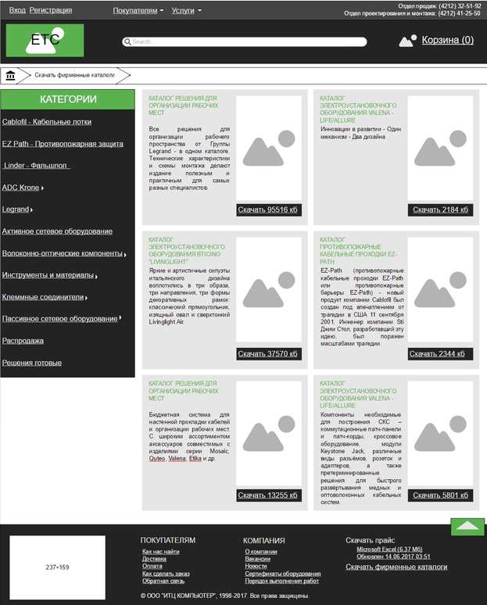The image size is (487, 605).
Task: Open Новости footer link
Action: 256,567
